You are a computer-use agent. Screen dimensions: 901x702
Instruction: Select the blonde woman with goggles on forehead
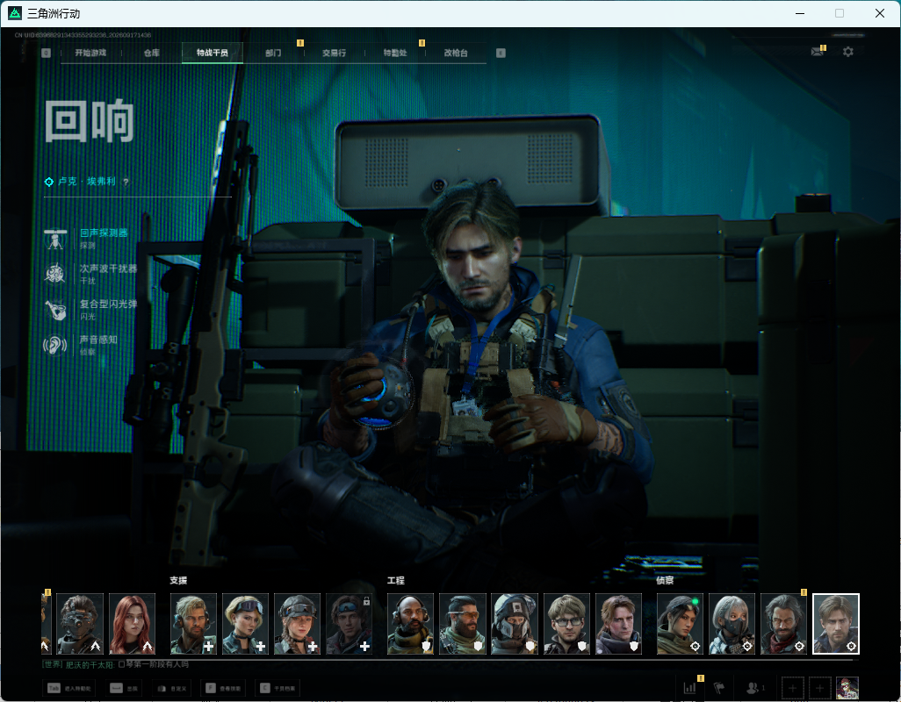(245, 624)
